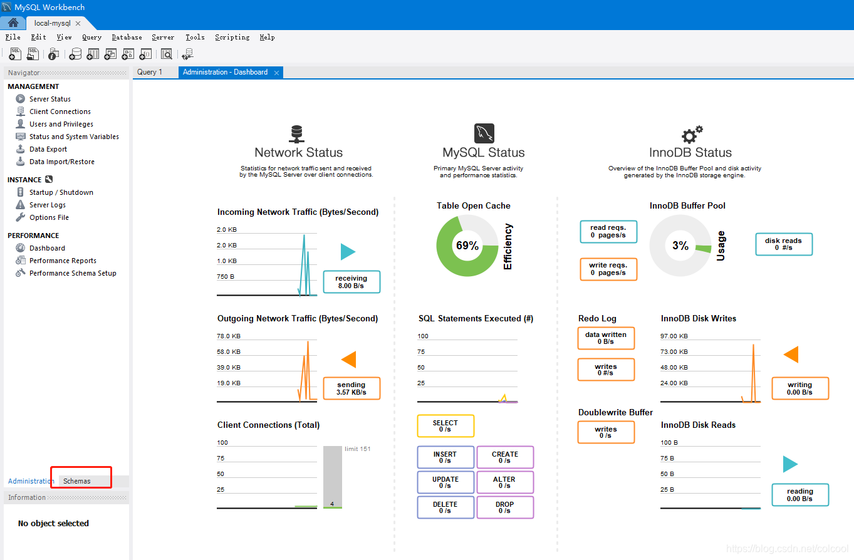
Task: Open the File menu
Action: [x=13, y=37]
